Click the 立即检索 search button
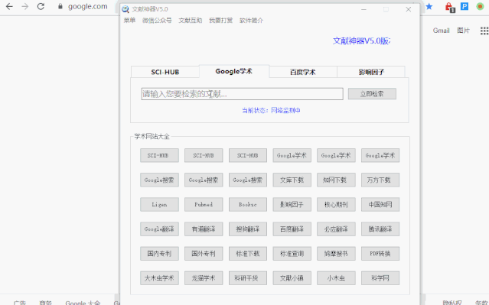The height and width of the screenshot is (305, 489). click(372, 94)
